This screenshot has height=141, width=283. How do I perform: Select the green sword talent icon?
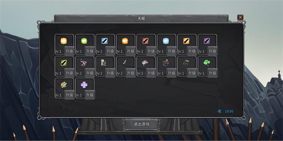(64, 63)
